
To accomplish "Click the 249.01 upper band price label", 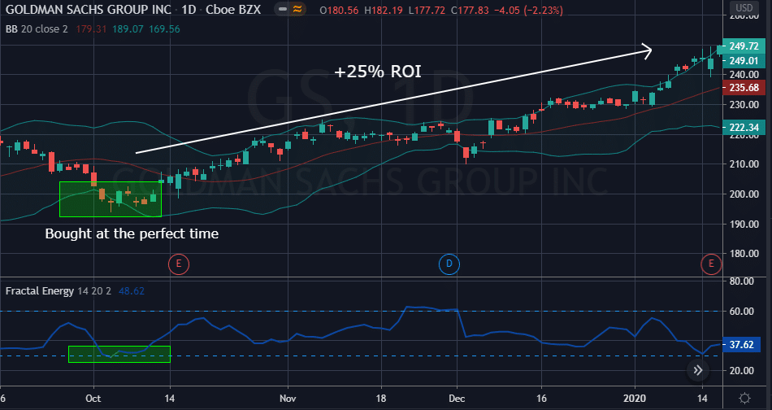I will pyautogui.click(x=744, y=61).
